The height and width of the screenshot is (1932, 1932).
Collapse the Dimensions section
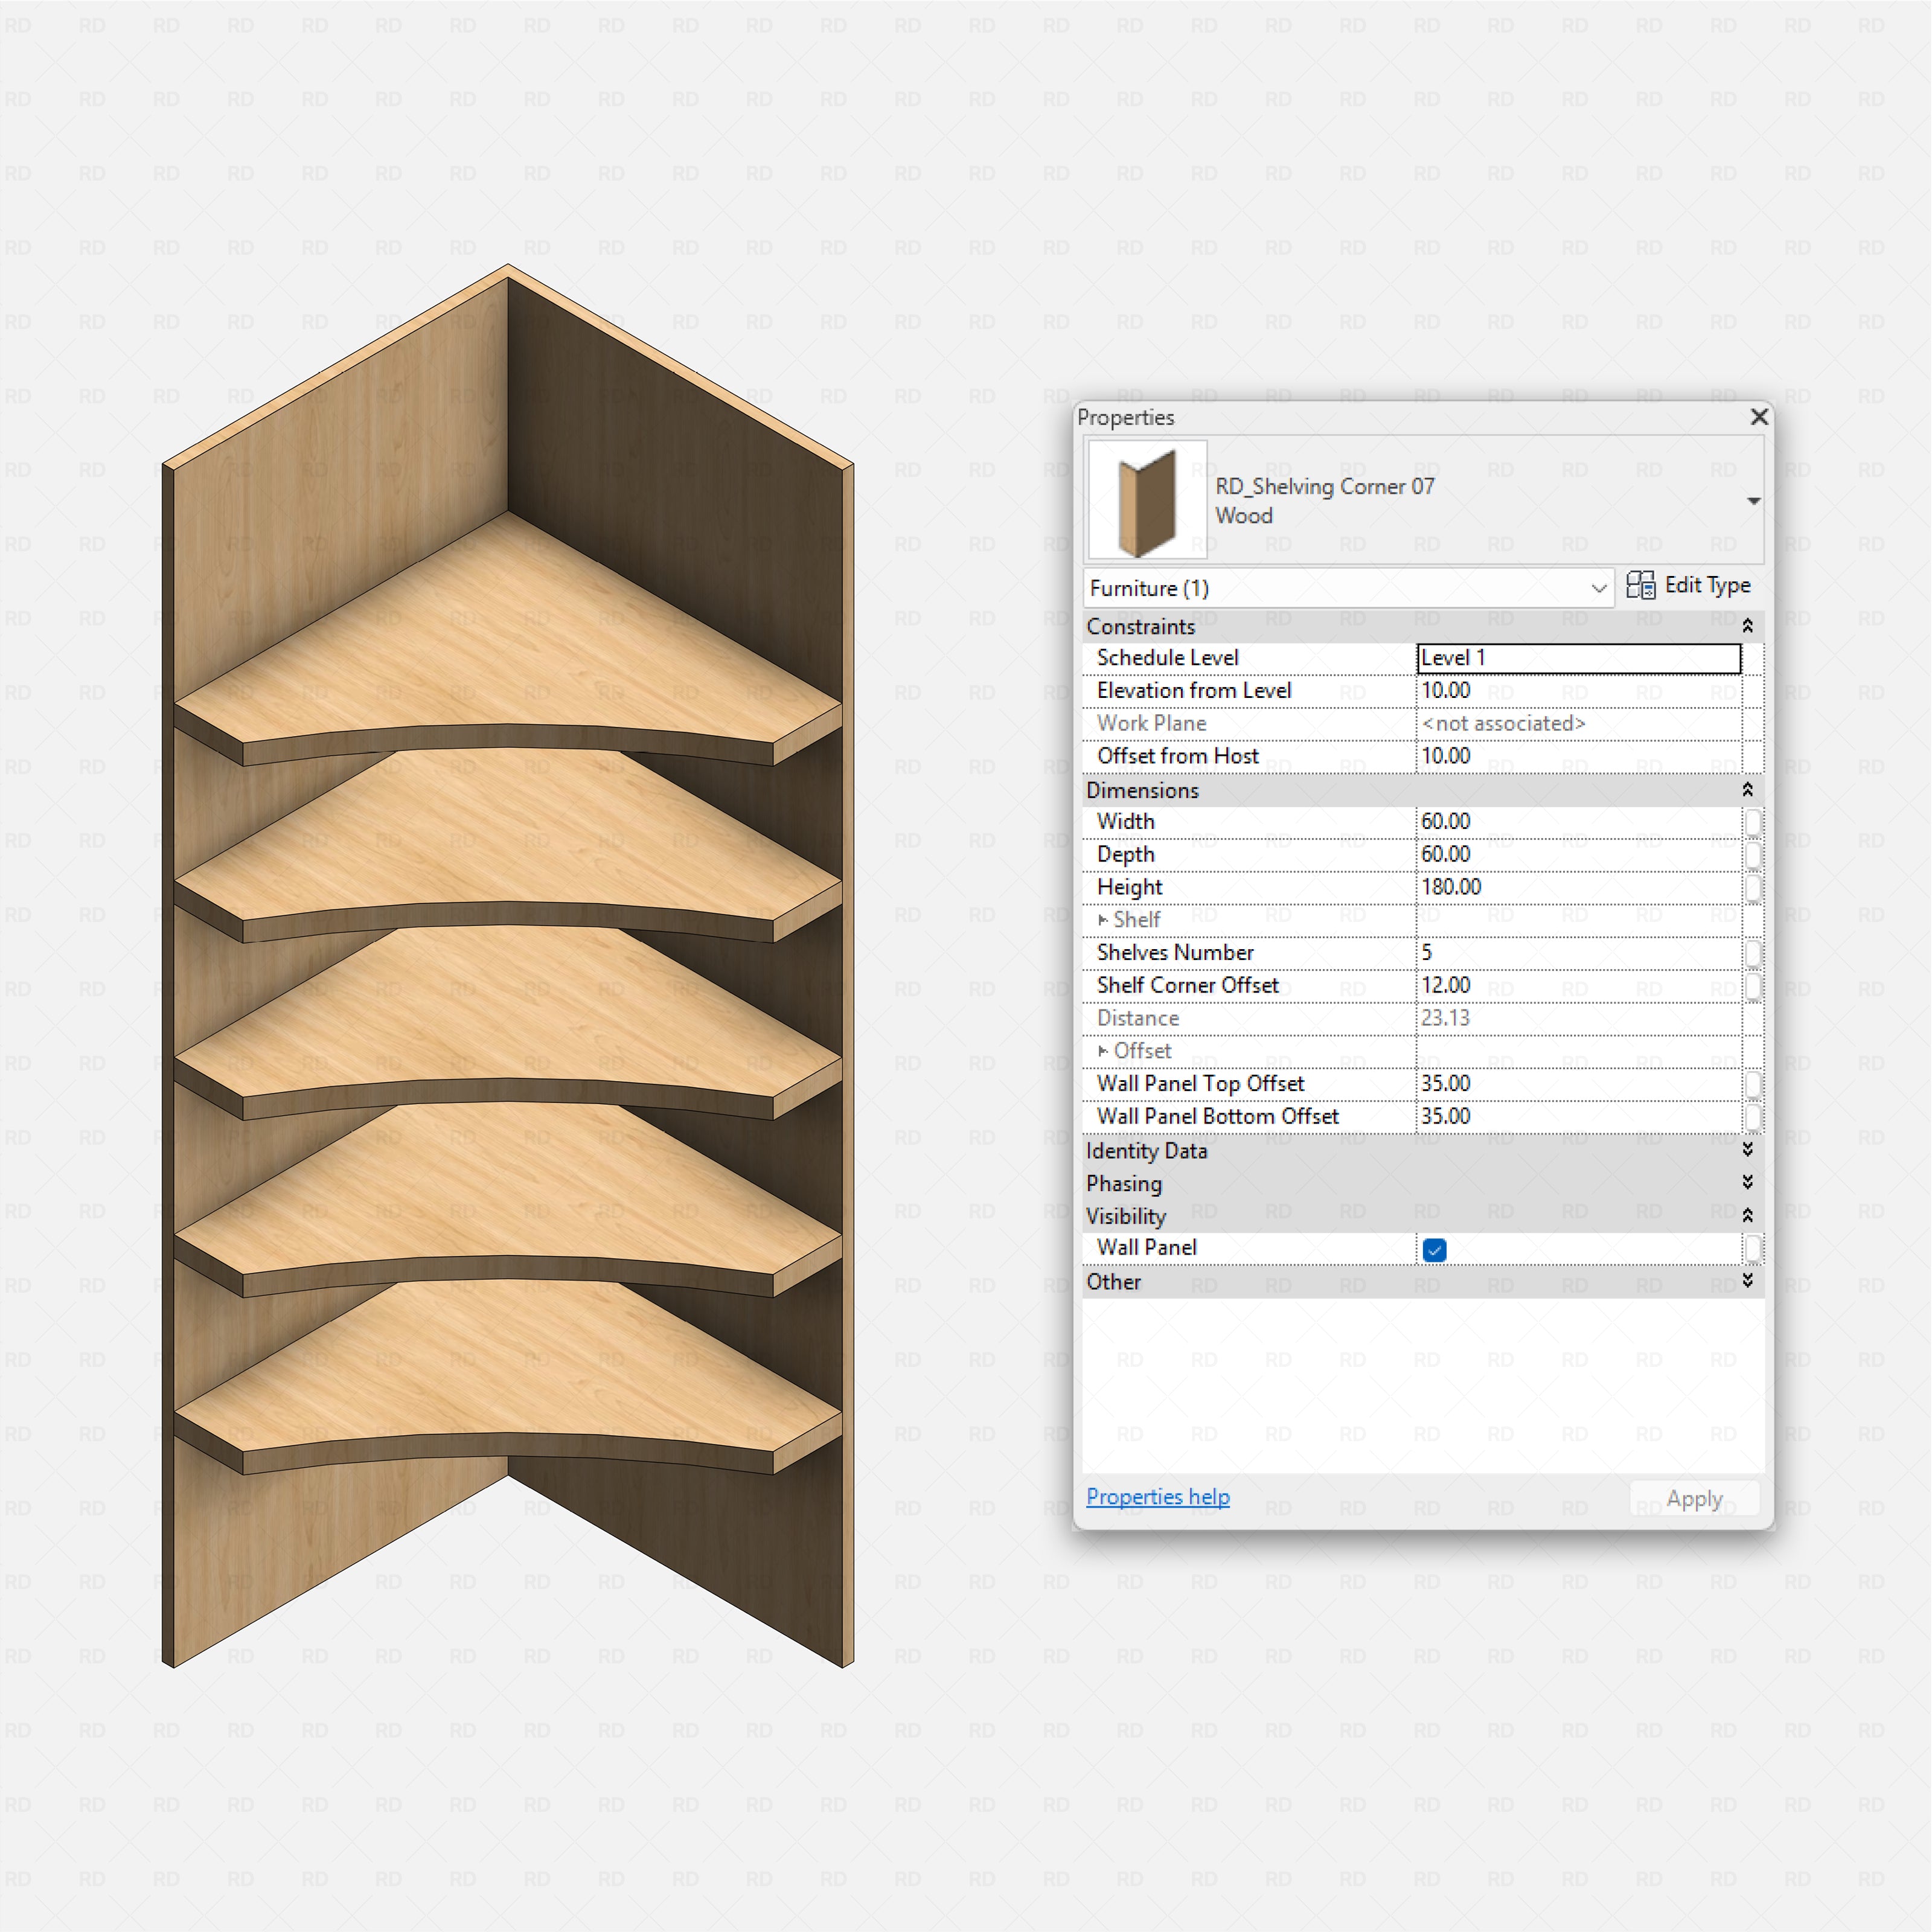click(1748, 789)
